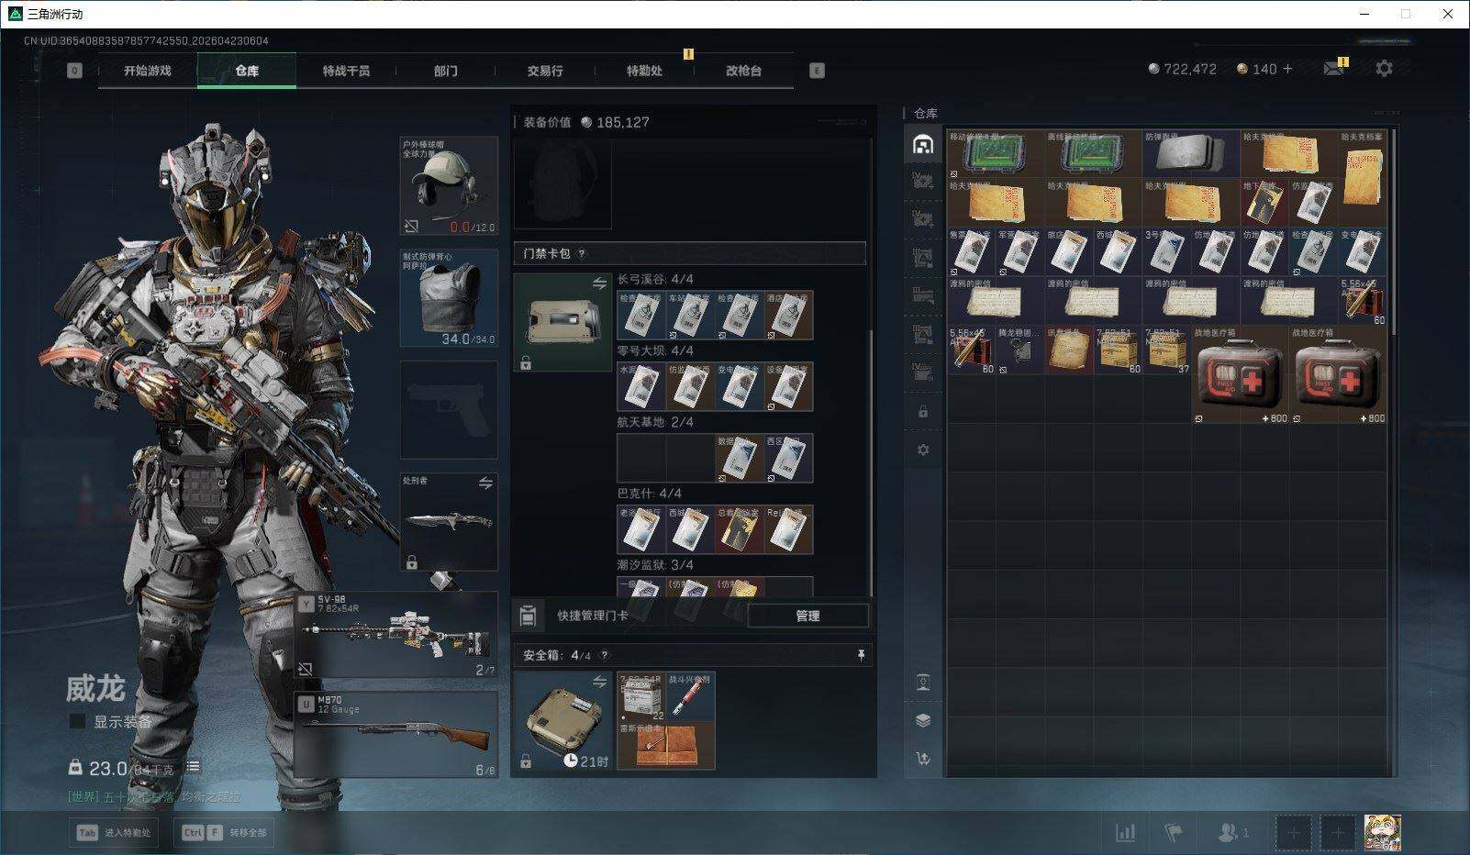This screenshot has height=855, width=1470.
Task: Click the E key hint right of tabs
Action: tap(817, 71)
